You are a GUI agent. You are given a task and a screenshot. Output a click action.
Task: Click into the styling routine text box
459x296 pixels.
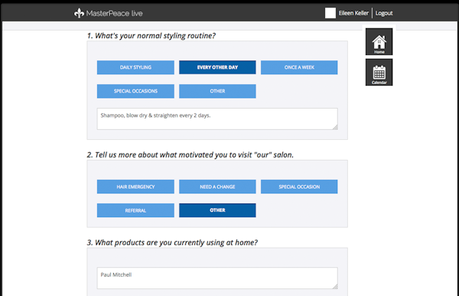click(217, 119)
